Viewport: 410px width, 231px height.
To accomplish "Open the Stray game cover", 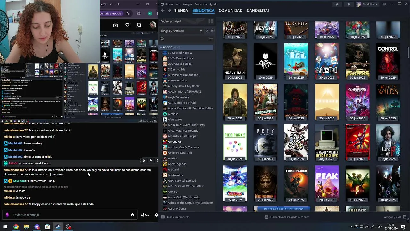I will pos(266,61).
